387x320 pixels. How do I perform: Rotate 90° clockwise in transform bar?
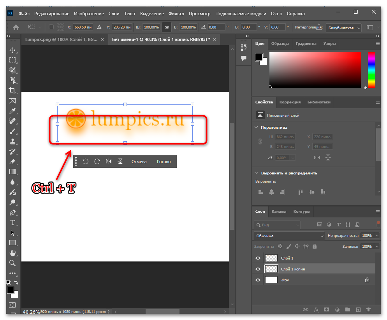pyautogui.click(x=97, y=162)
